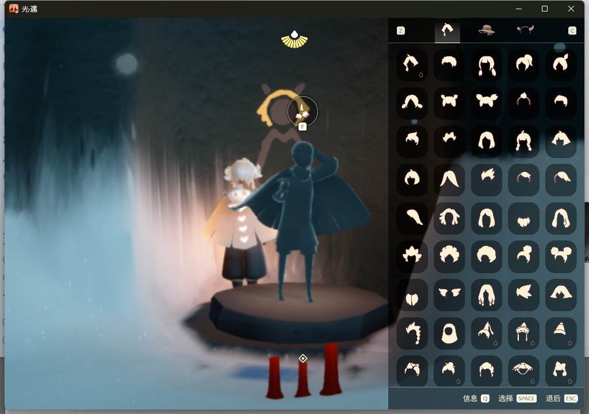Click the 光遇 app icon in title bar
Image resolution: width=589 pixels, height=414 pixels.
pos(14,9)
